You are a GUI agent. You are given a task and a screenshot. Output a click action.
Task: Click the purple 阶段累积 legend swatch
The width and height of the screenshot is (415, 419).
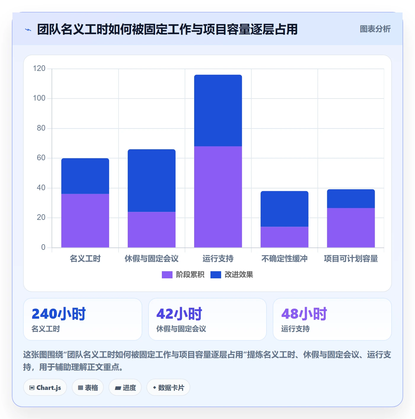tap(167, 275)
